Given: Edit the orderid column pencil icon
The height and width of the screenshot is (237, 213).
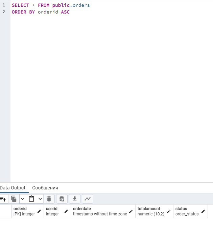Looking at the screenshot, I should click(x=39, y=211).
